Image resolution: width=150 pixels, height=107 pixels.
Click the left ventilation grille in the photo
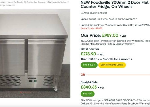click(10, 81)
